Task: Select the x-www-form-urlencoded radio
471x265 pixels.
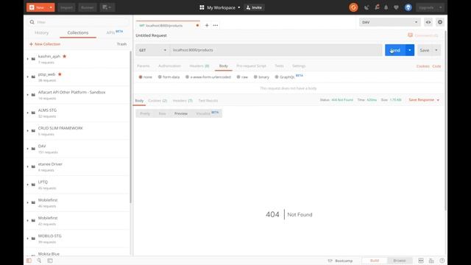Action: tap(187, 77)
